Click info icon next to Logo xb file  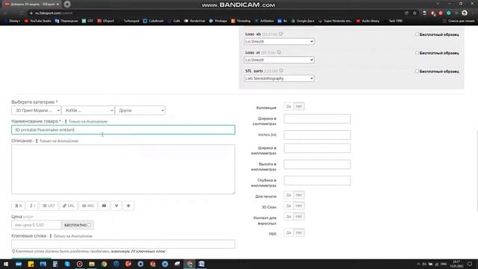281,34
